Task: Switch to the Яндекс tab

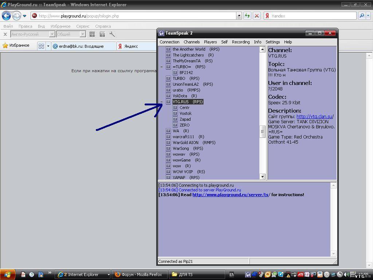Action: pos(137,46)
